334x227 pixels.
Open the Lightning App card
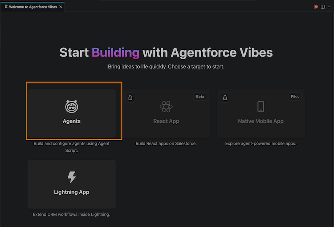72,184
